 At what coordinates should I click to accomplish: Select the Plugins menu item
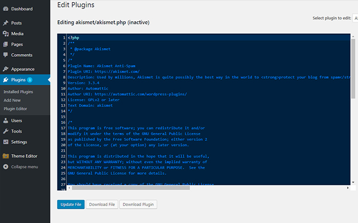25,80
